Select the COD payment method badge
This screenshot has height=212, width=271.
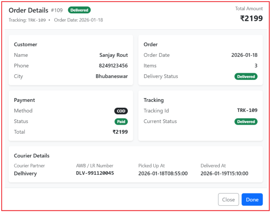click(x=121, y=111)
